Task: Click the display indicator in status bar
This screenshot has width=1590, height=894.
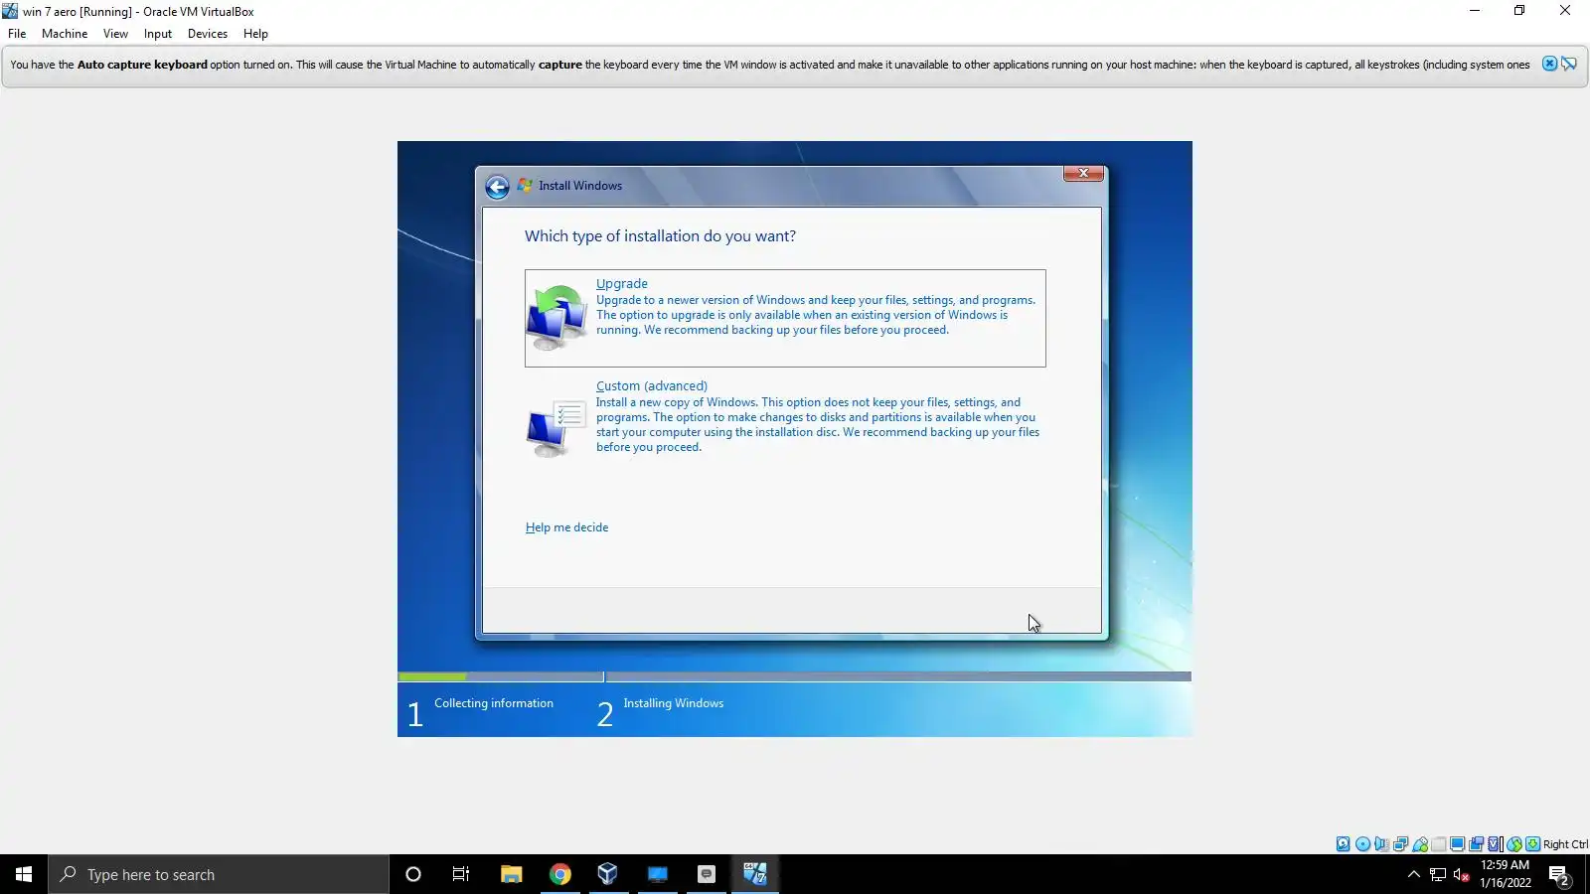Action: (1457, 844)
